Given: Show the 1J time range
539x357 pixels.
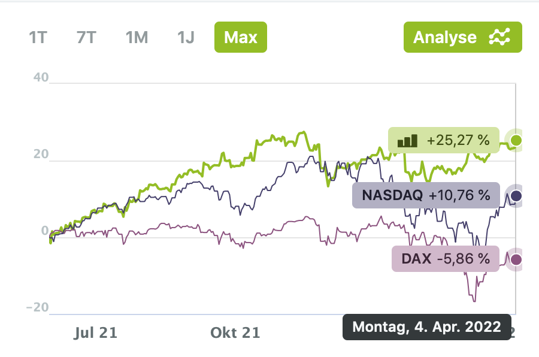Looking at the screenshot, I should pyautogui.click(x=186, y=37).
